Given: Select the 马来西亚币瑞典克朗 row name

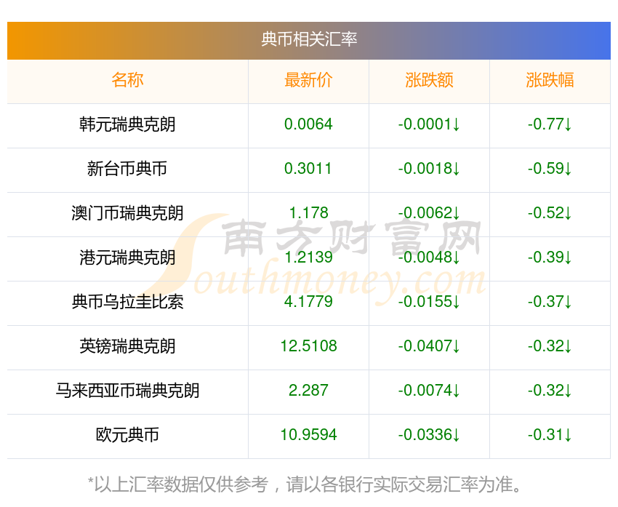Looking at the screenshot, I should pyautogui.click(x=127, y=391).
